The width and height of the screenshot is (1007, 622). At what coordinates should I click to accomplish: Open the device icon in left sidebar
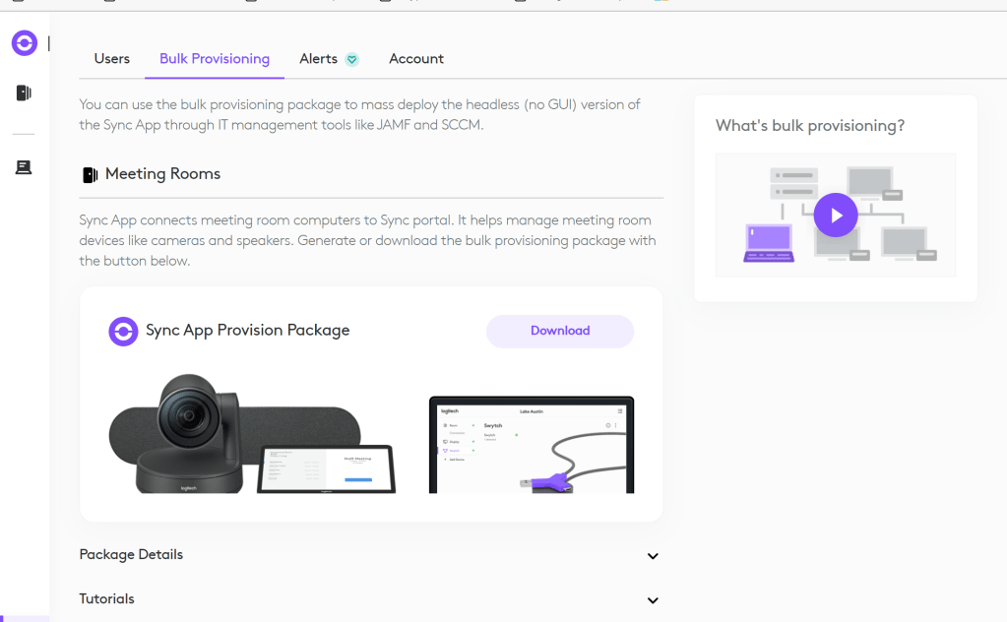(24, 167)
